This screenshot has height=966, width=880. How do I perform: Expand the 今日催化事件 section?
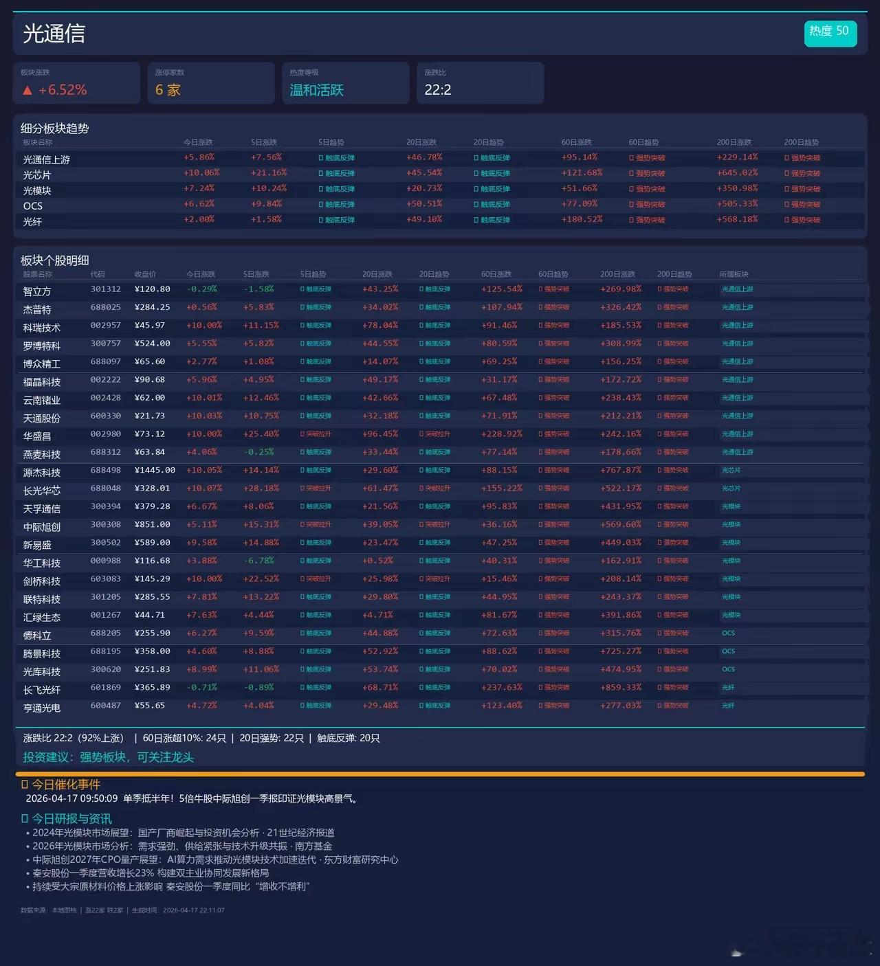pos(65,784)
